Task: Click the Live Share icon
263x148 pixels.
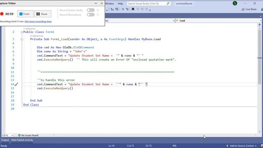Action: 243,9
